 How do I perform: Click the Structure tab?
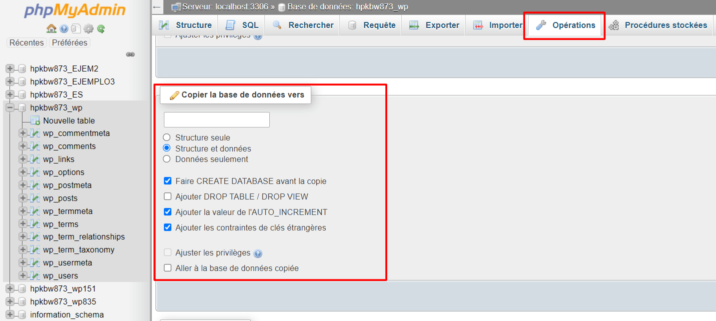[185, 25]
